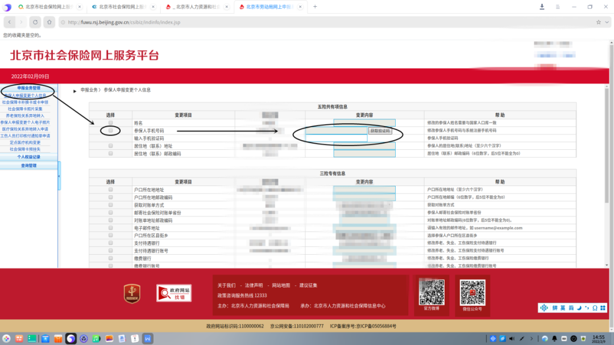This screenshot has height=345, width=614.
Task: Tick the checkbox for 支付待遇银行 row
Action: tap(110, 243)
